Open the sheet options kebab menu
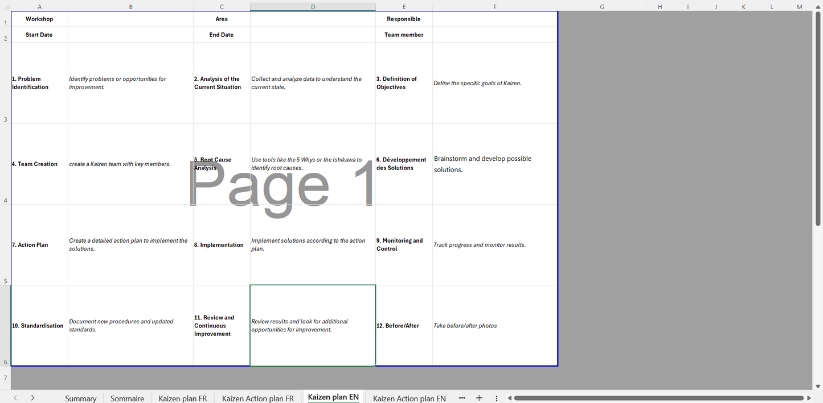 coord(496,398)
